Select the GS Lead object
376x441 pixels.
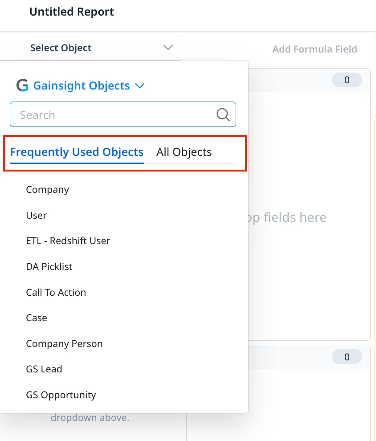pyautogui.click(x=44, y=369)
